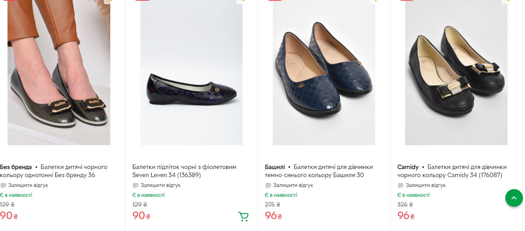Click the dark blue checkered flats image
525x231 pixels.
click(x=324, y=72)
